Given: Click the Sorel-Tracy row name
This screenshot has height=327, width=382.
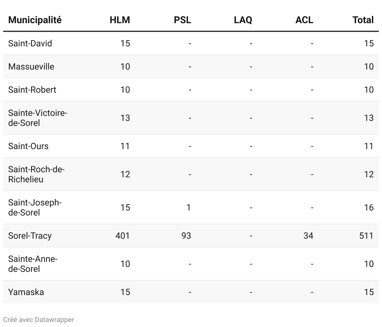Looking at the screenshot, I should tap(30, 236).
